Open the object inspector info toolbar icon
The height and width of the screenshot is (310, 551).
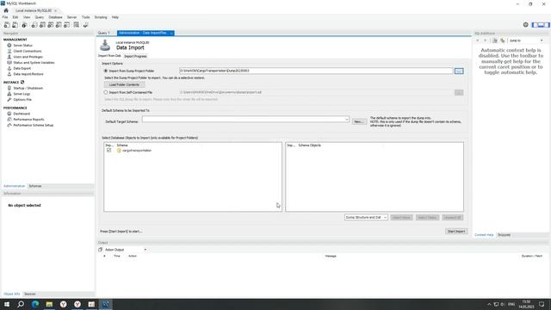coord(24,25)
